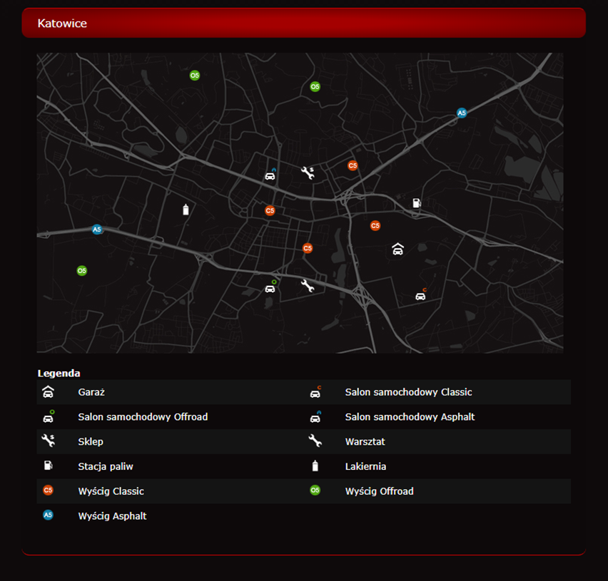This screenshot has width=608, height=581.
Task: Click the top-right blue AS race marker
Action: (x=462, y=113)
